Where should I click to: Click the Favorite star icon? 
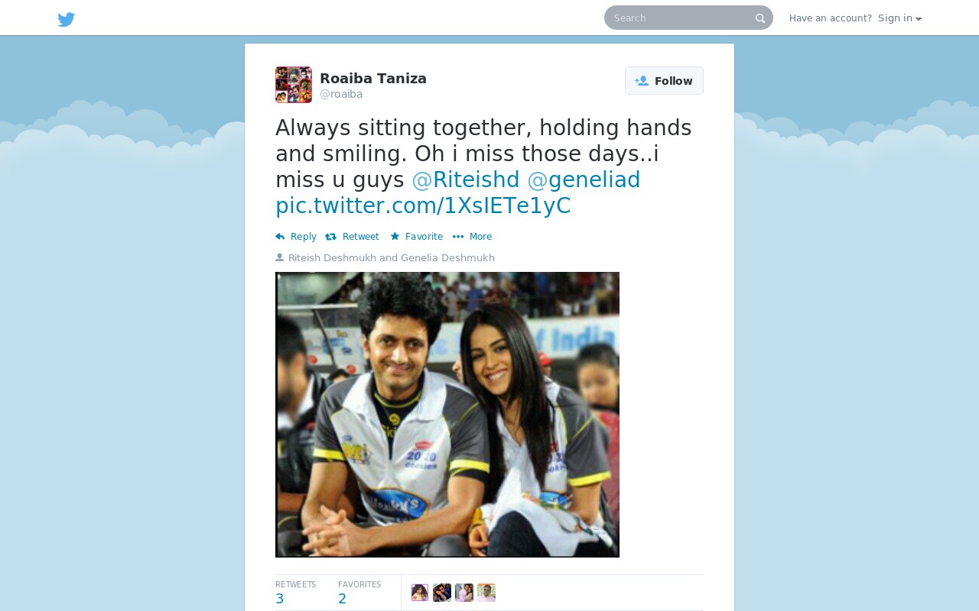[x=395, y=237]
